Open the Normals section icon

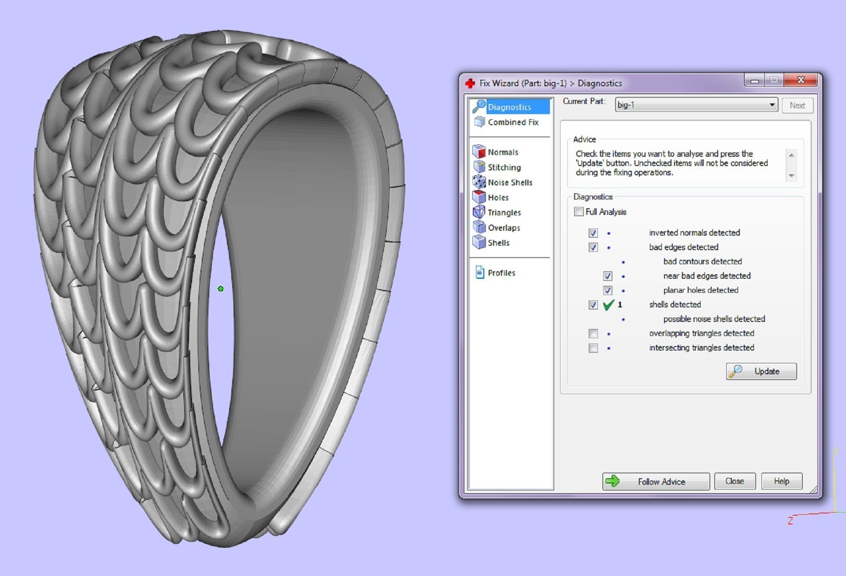coord(479,151)
